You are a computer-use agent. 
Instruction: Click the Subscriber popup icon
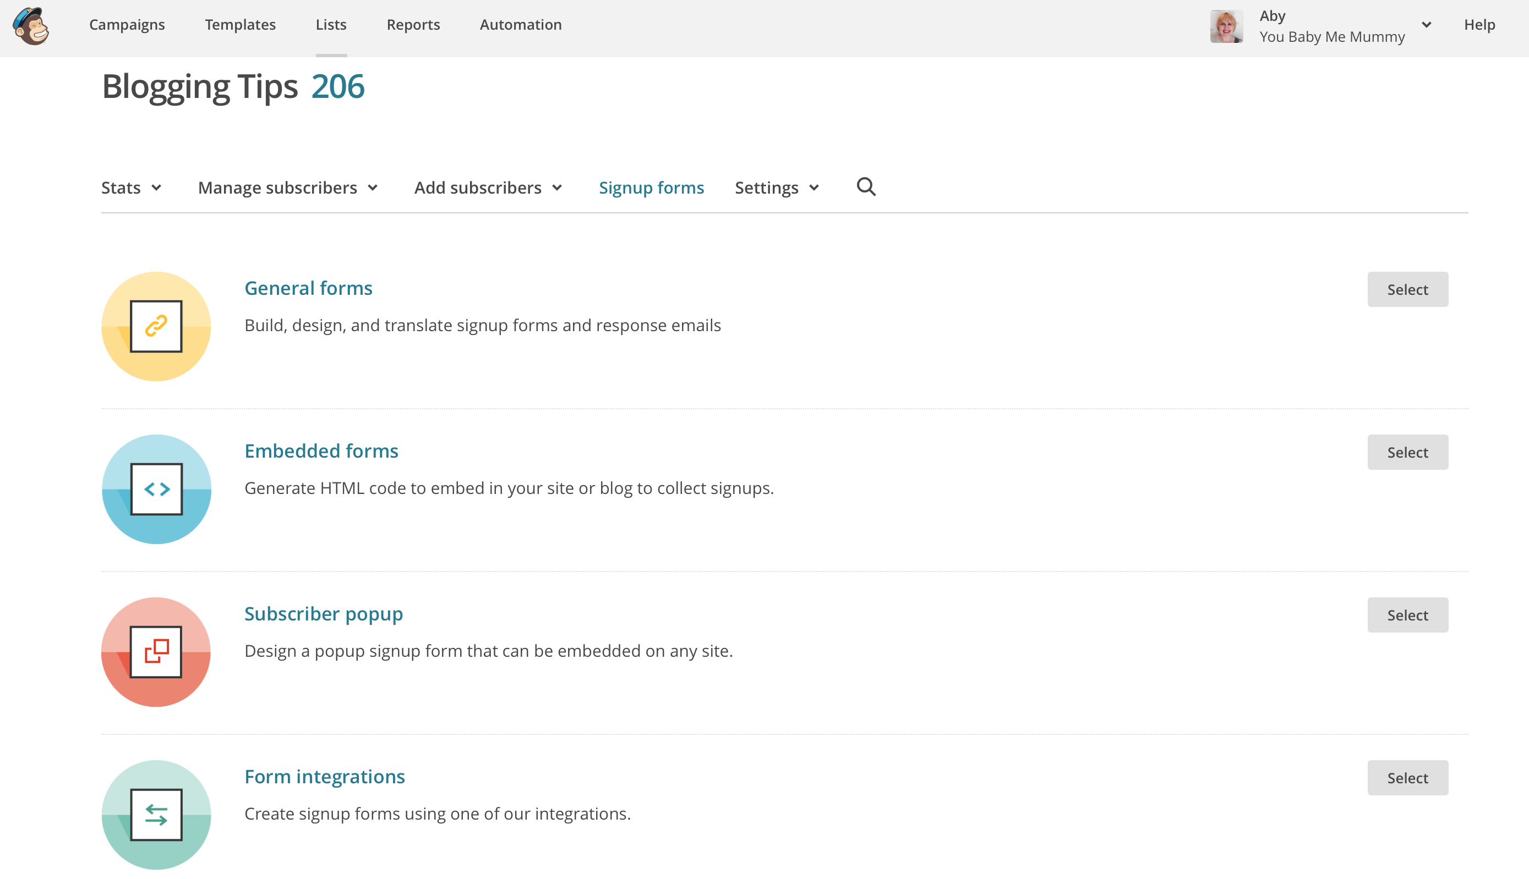[x=156, y=652]
